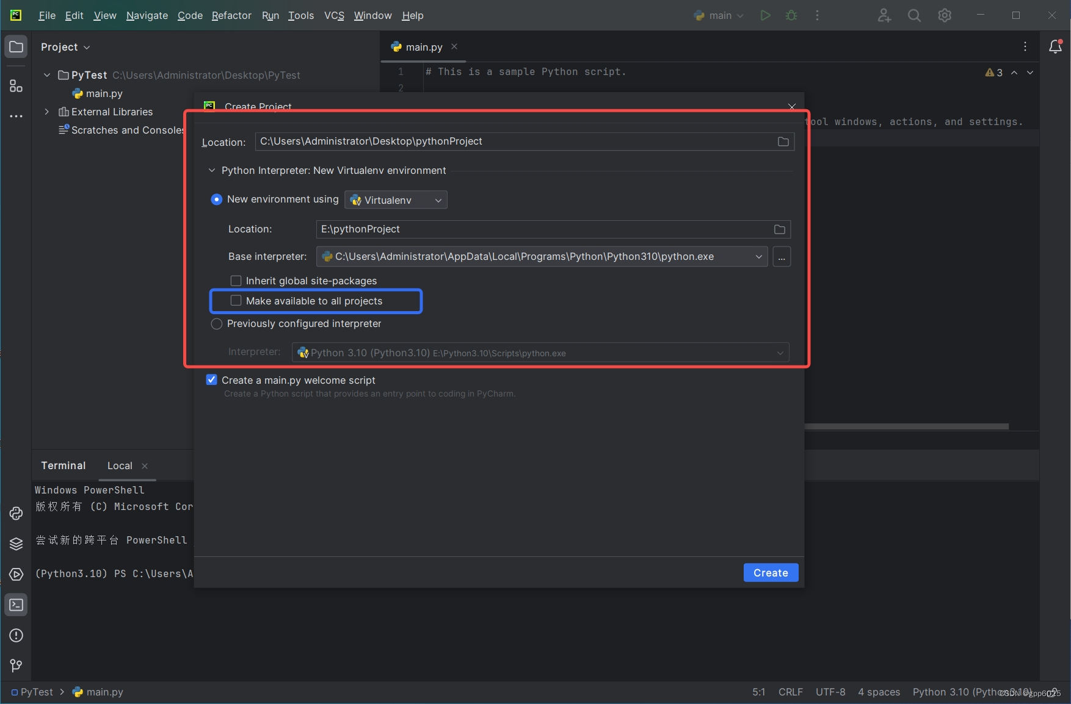Image resolution: width=1071 pixels, height=704 pixels.
Task: Open Search Everywhere magnifier
Action: (914, 15)
